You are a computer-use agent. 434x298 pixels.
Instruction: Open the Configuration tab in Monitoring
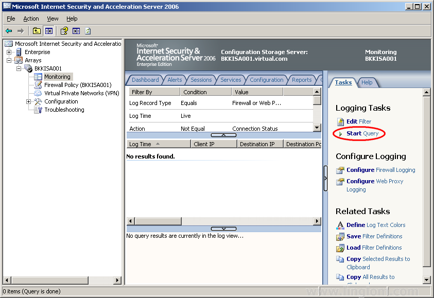tap(267, 80)
